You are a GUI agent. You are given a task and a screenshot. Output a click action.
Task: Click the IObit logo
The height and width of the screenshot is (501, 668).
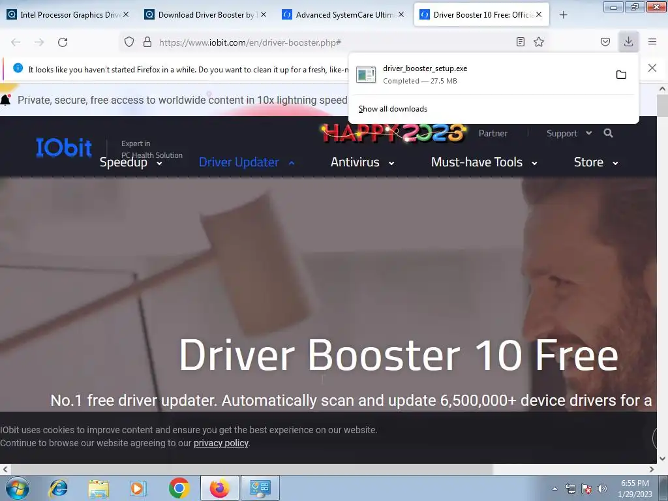click(64, 147)
